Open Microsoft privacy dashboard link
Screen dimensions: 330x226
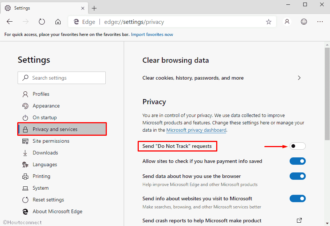tap(196, 130)
